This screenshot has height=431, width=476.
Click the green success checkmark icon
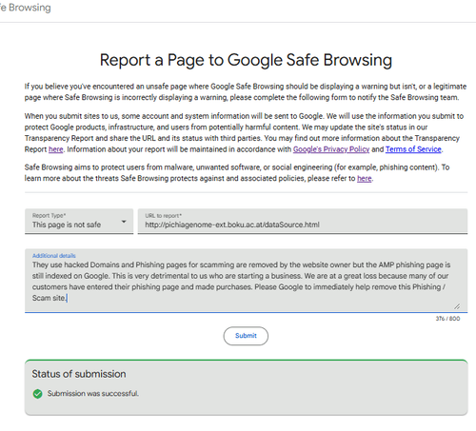tap(37, 394)
